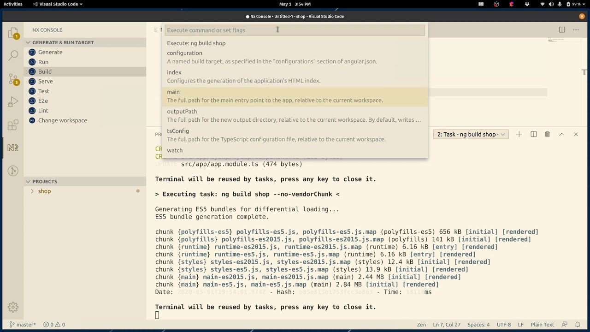
Task: Choose the main flag option
Action: point(295,96)
